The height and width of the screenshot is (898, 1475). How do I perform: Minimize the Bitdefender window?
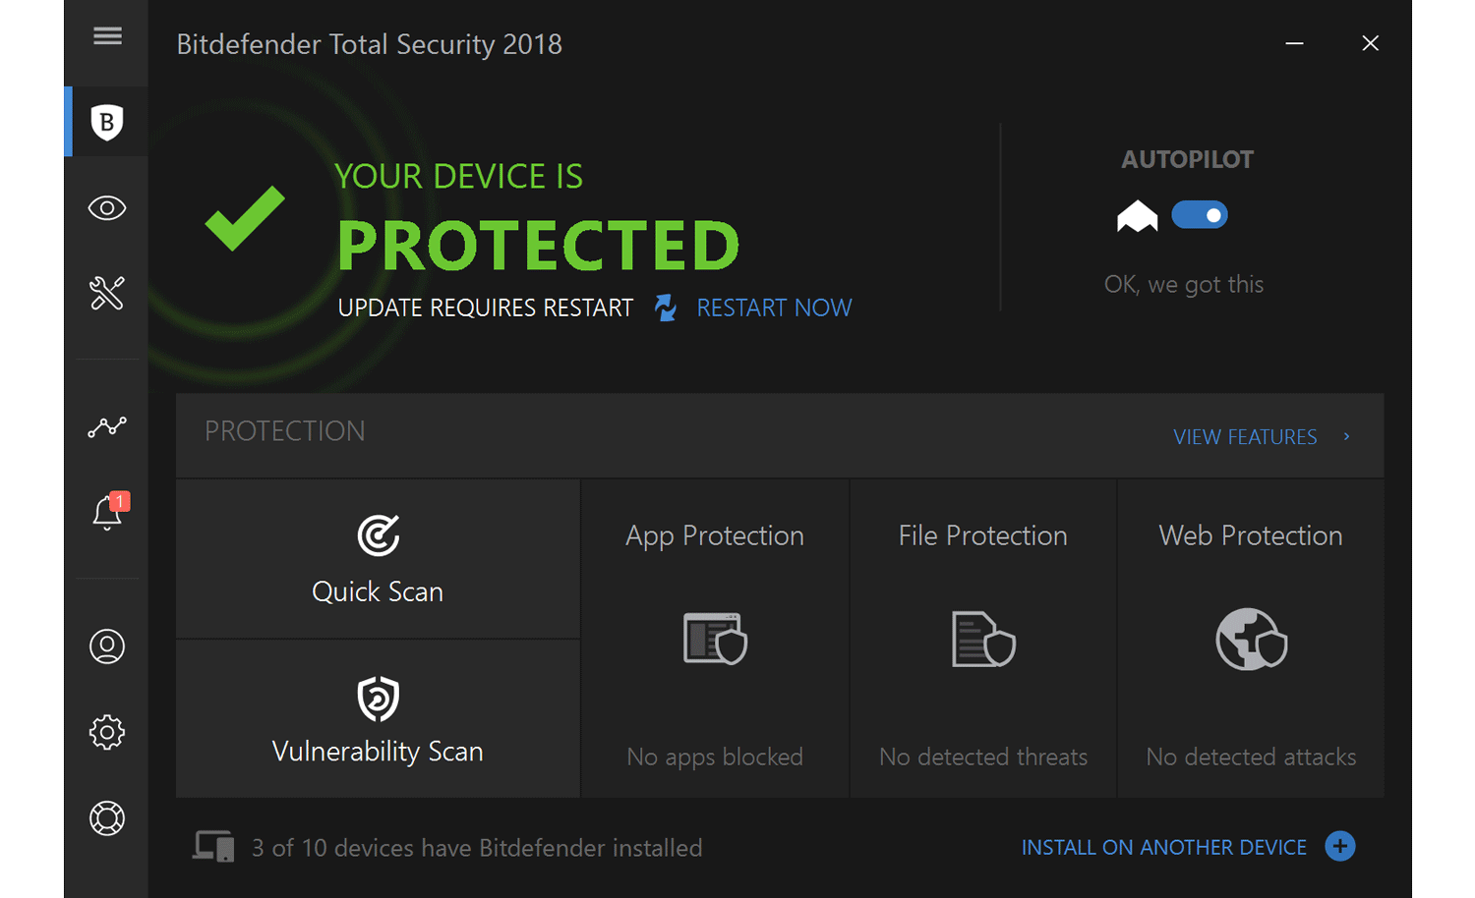(1295, 43)
